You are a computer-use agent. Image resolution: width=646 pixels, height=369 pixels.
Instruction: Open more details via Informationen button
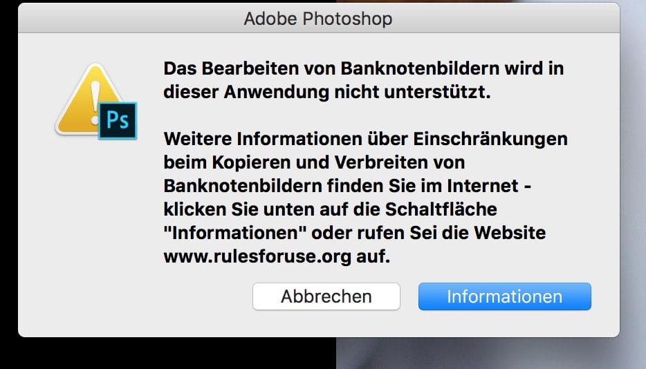pyautogui.click(x=505, y=296)
